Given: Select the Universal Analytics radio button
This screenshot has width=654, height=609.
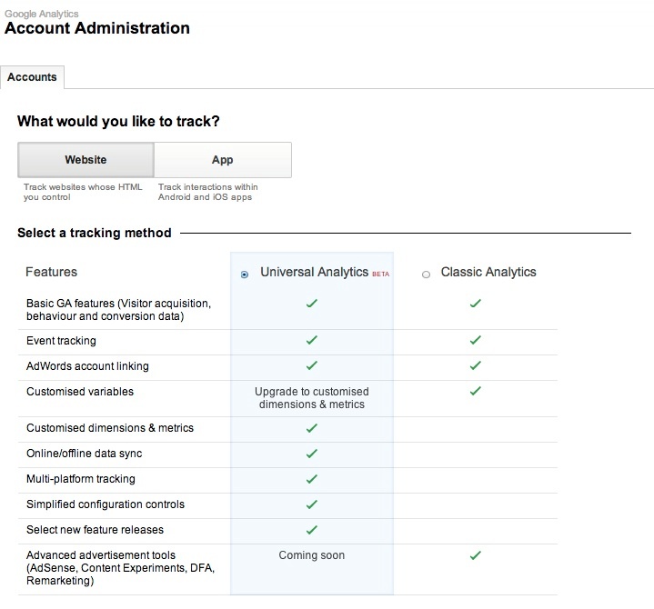Looking at the screenshot, I should coord(245,275).
